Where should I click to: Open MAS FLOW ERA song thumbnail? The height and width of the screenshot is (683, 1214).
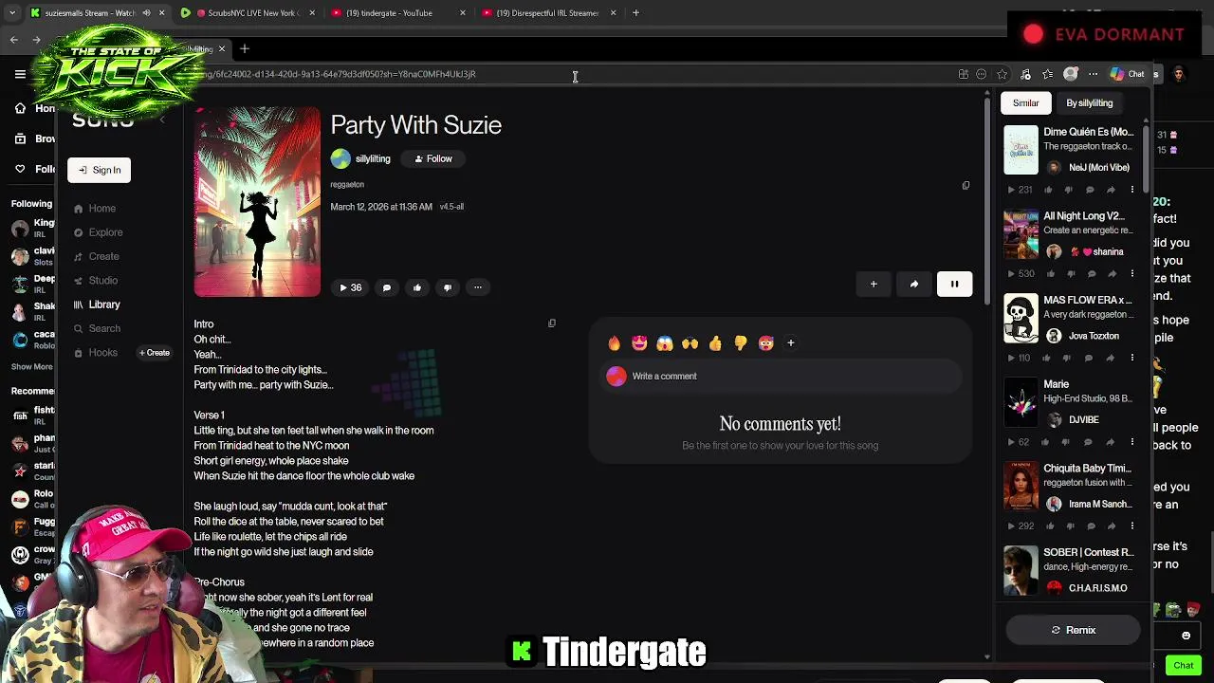[x=1021, y=318]
